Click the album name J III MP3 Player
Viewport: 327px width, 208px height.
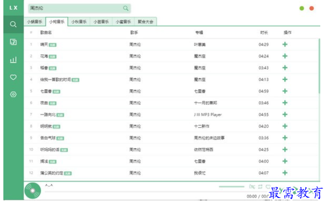click(x=208, y=115)
